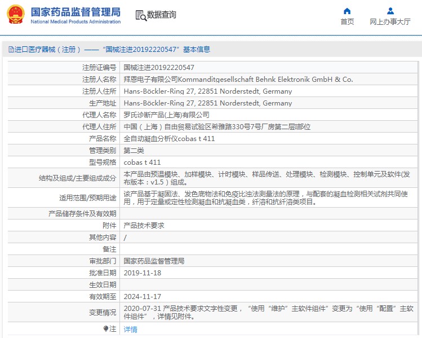This screenshot has width=422, height=338.
Task: Select the 审批部门 value 国家药品监督管理局
Action: pyautogui.click(x=154, y=261)
